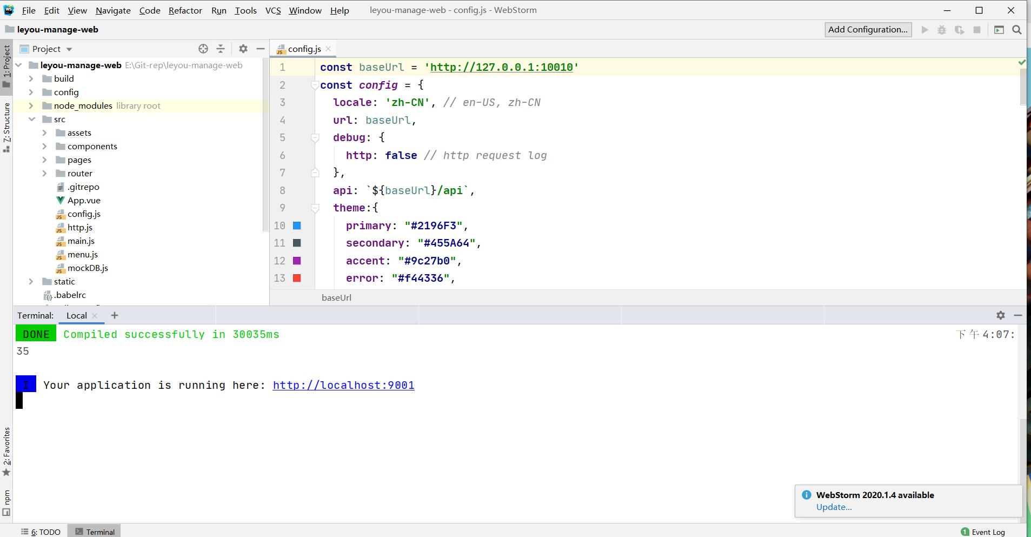Expand the pages folder

coord(44,160)
